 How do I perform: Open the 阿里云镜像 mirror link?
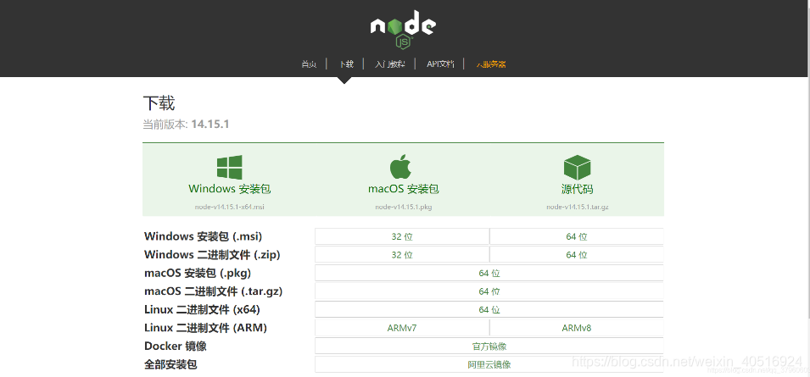[489, 364]
